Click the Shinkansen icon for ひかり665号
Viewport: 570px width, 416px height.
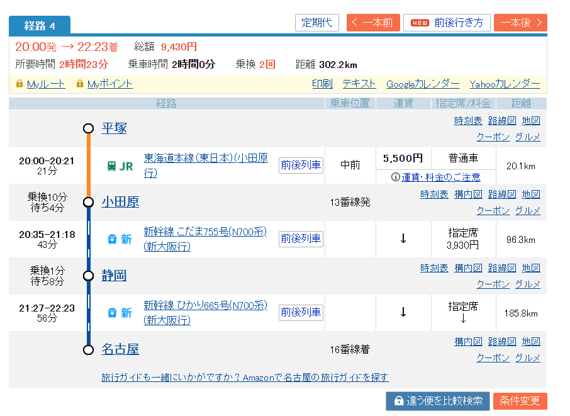[x=112, y=313]
